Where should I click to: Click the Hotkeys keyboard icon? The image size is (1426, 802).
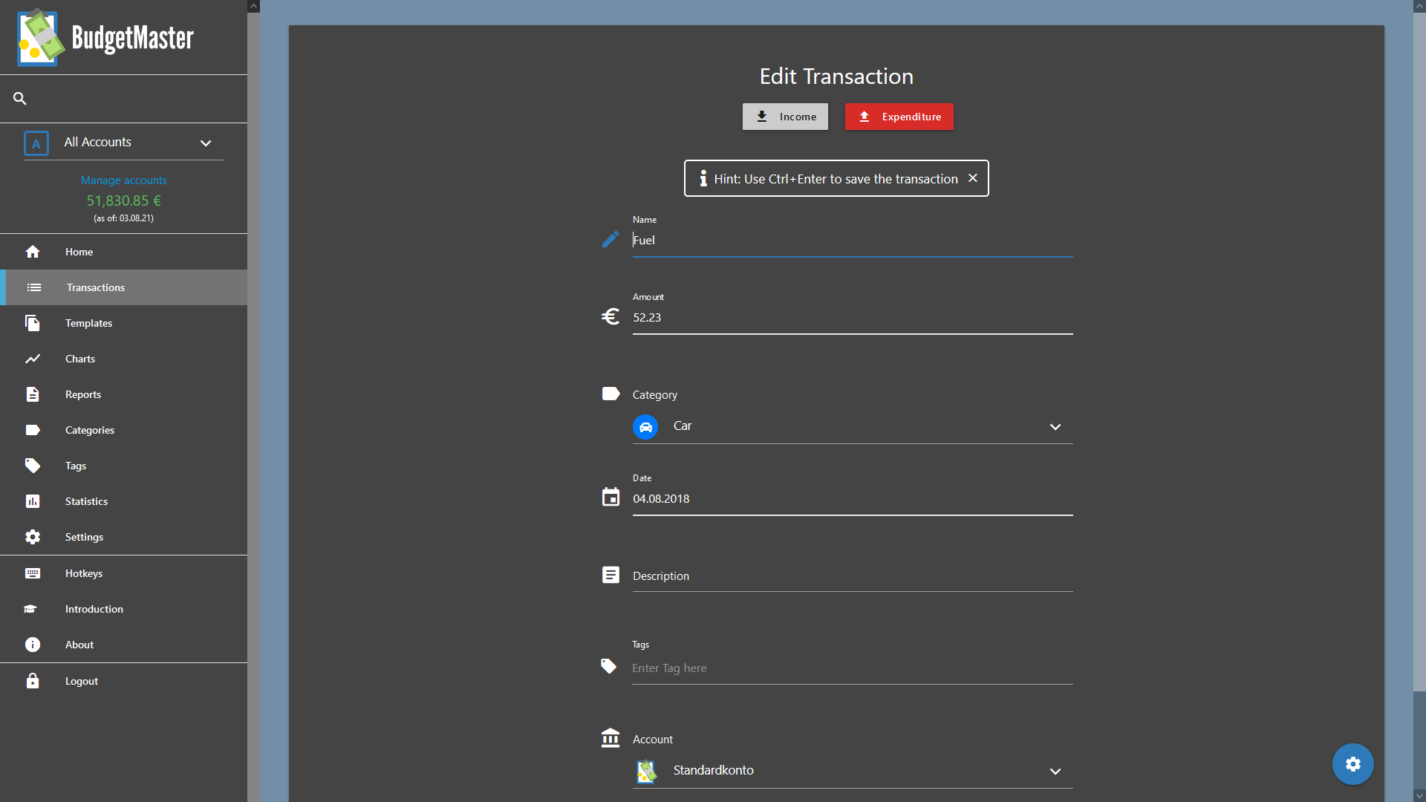(x=33, y=573)
